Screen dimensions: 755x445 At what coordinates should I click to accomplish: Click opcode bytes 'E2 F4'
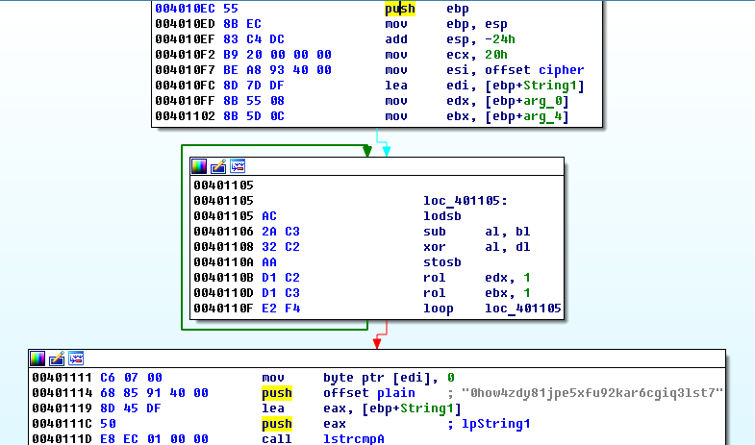tap(281, 309)
